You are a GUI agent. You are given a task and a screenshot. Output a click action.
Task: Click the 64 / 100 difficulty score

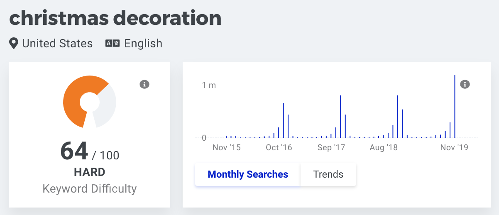90,151
